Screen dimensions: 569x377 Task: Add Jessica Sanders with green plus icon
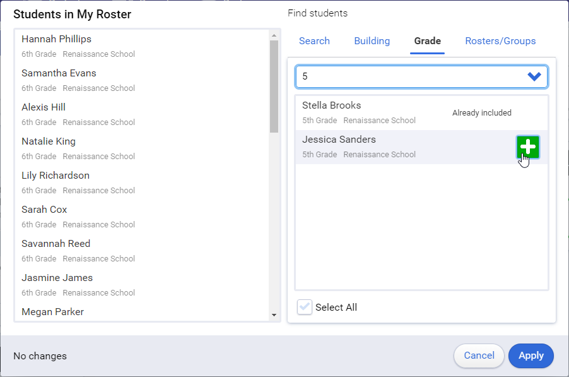coord(527,147)
